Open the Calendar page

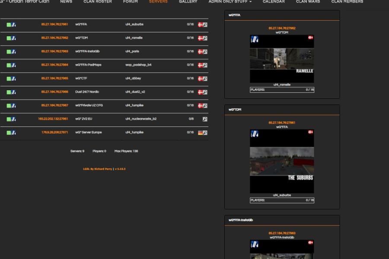[274, 2]
